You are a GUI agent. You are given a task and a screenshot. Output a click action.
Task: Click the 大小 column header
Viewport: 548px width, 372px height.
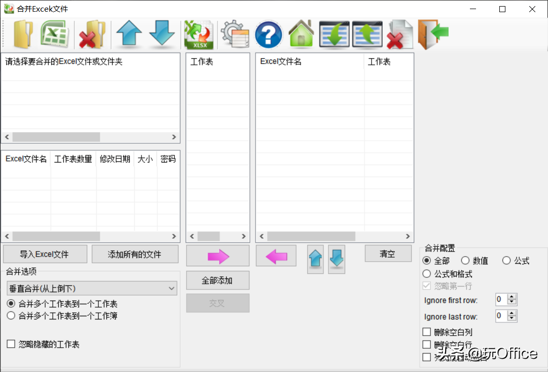pyautogui.click(x=145, y=159)
